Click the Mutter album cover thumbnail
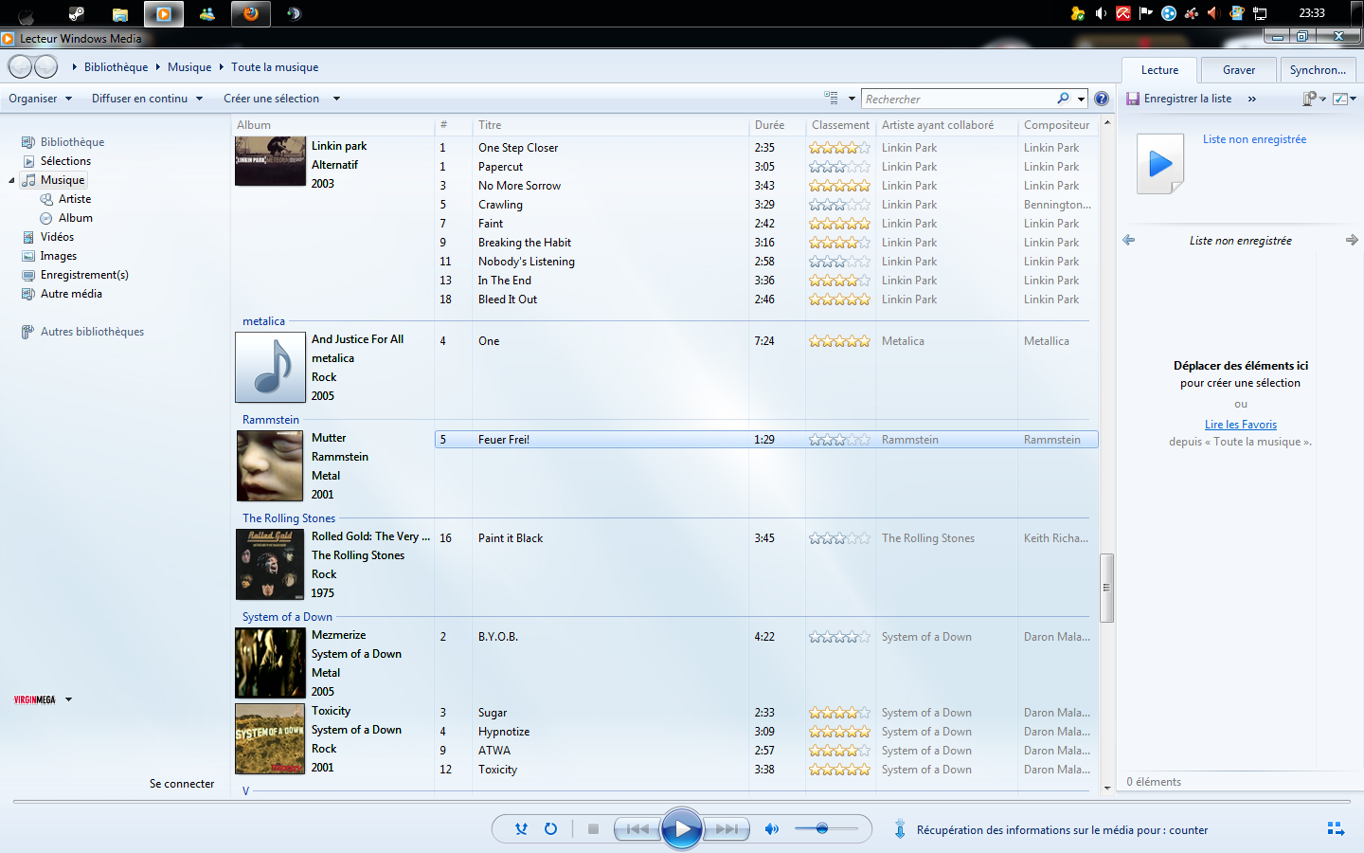 270,465
